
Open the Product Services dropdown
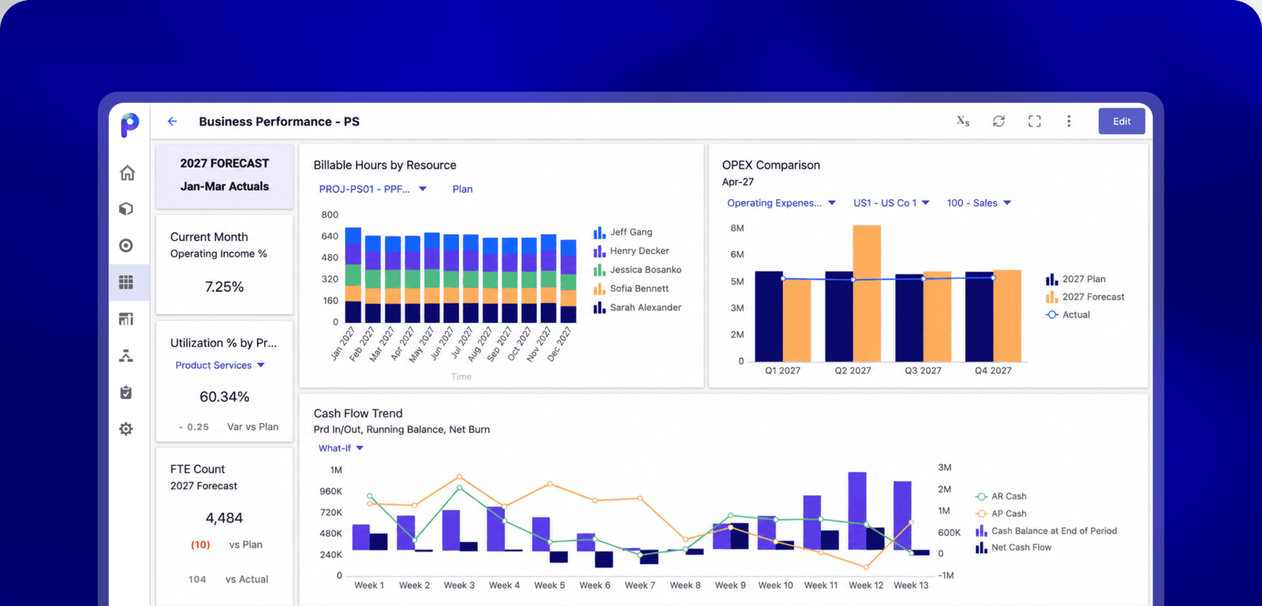pyautogui.click(x=220, y=365)
